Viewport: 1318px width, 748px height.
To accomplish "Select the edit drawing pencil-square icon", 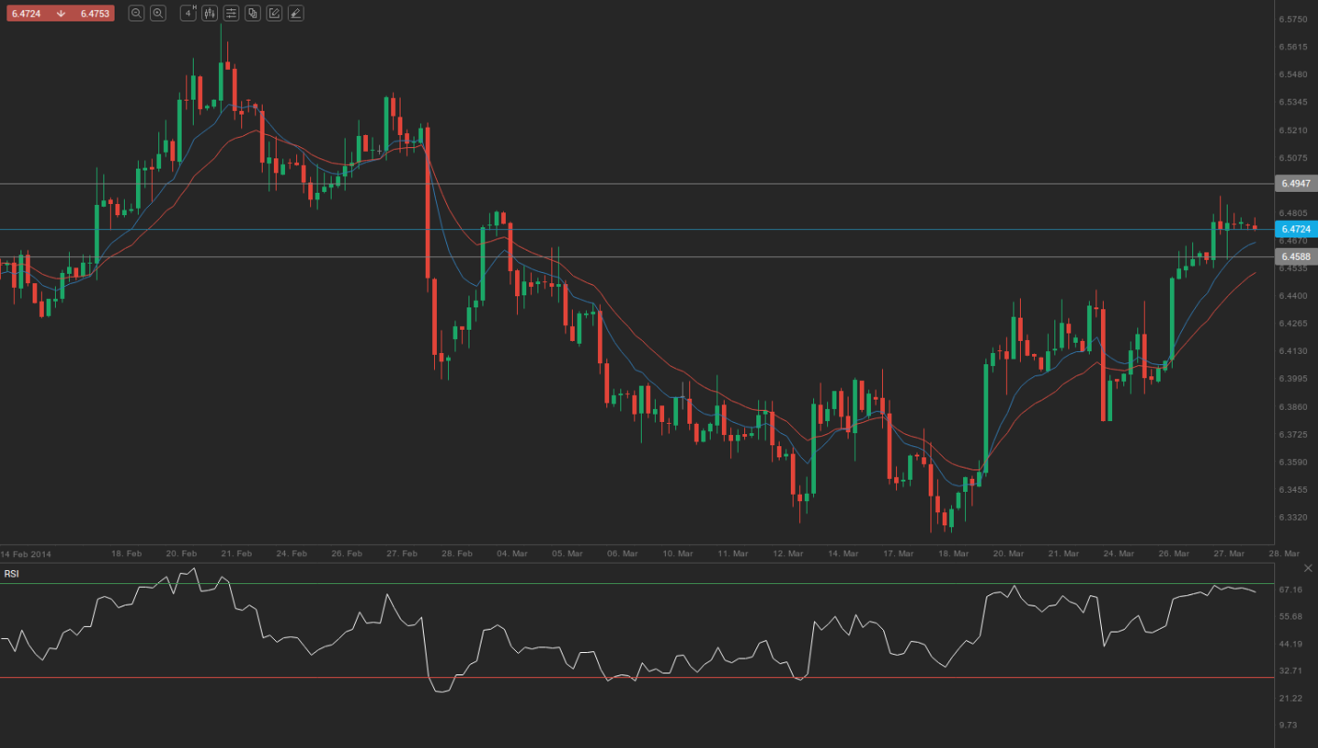I will (x=274, y=13).
